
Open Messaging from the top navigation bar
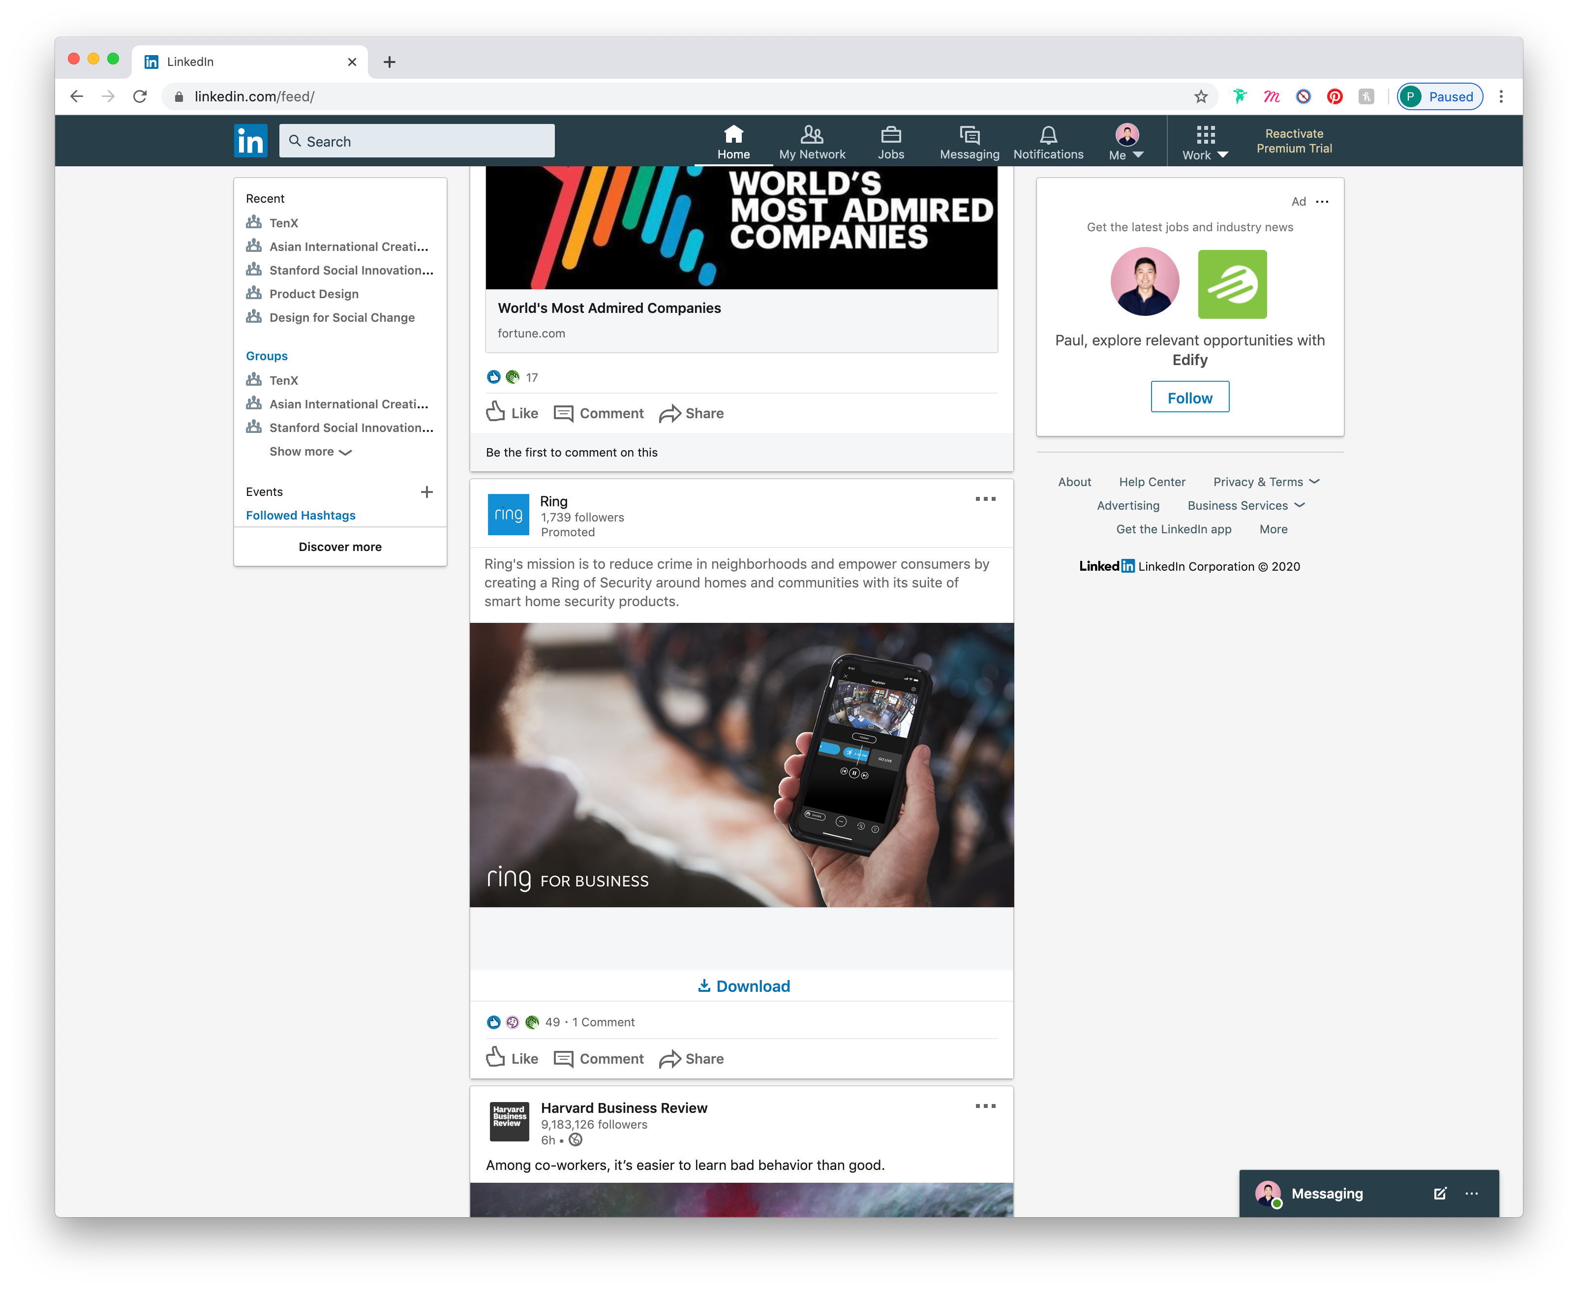[970, 142]
